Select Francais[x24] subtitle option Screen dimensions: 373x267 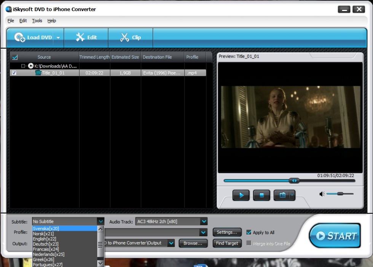pyautogui.click(x=65, y=249)
